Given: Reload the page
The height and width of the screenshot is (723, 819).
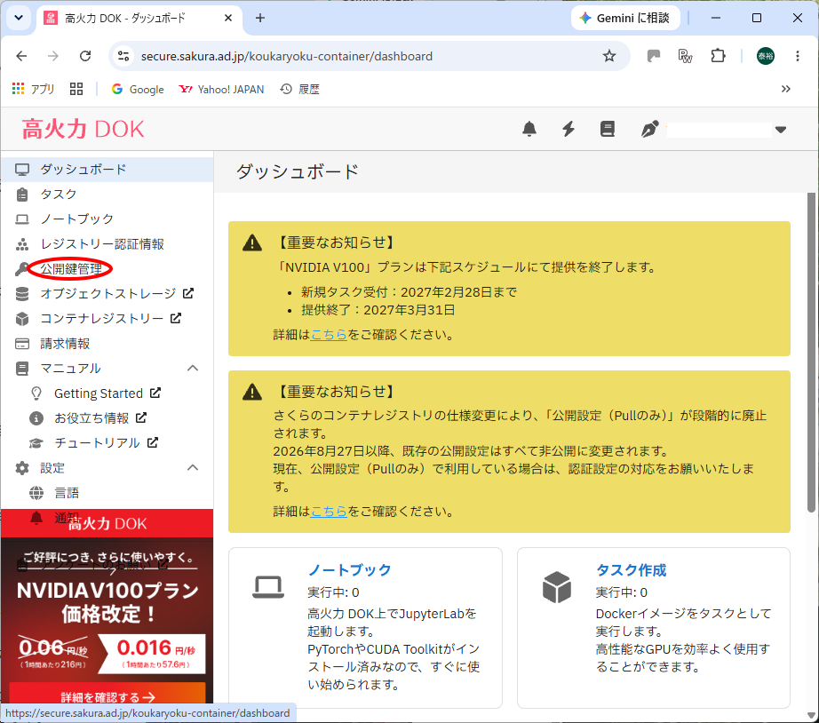Looking at the screenshot, I should (85, 56).
